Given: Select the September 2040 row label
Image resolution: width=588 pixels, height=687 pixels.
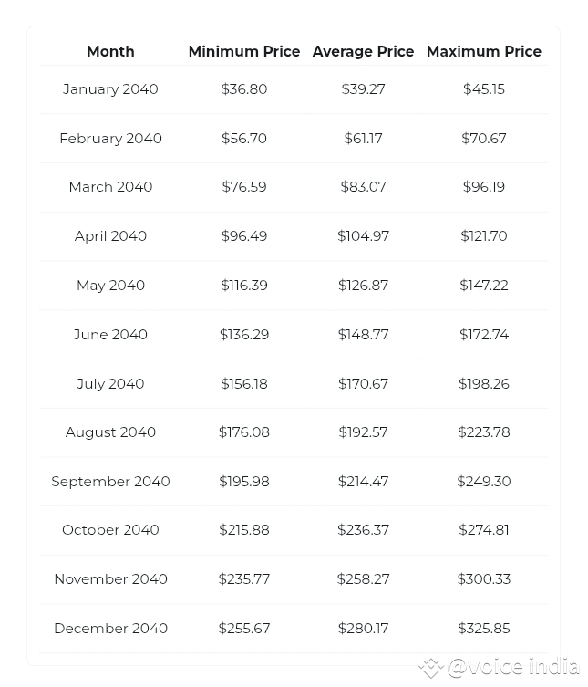Looking at the screenshot, I should pos(111,482).
